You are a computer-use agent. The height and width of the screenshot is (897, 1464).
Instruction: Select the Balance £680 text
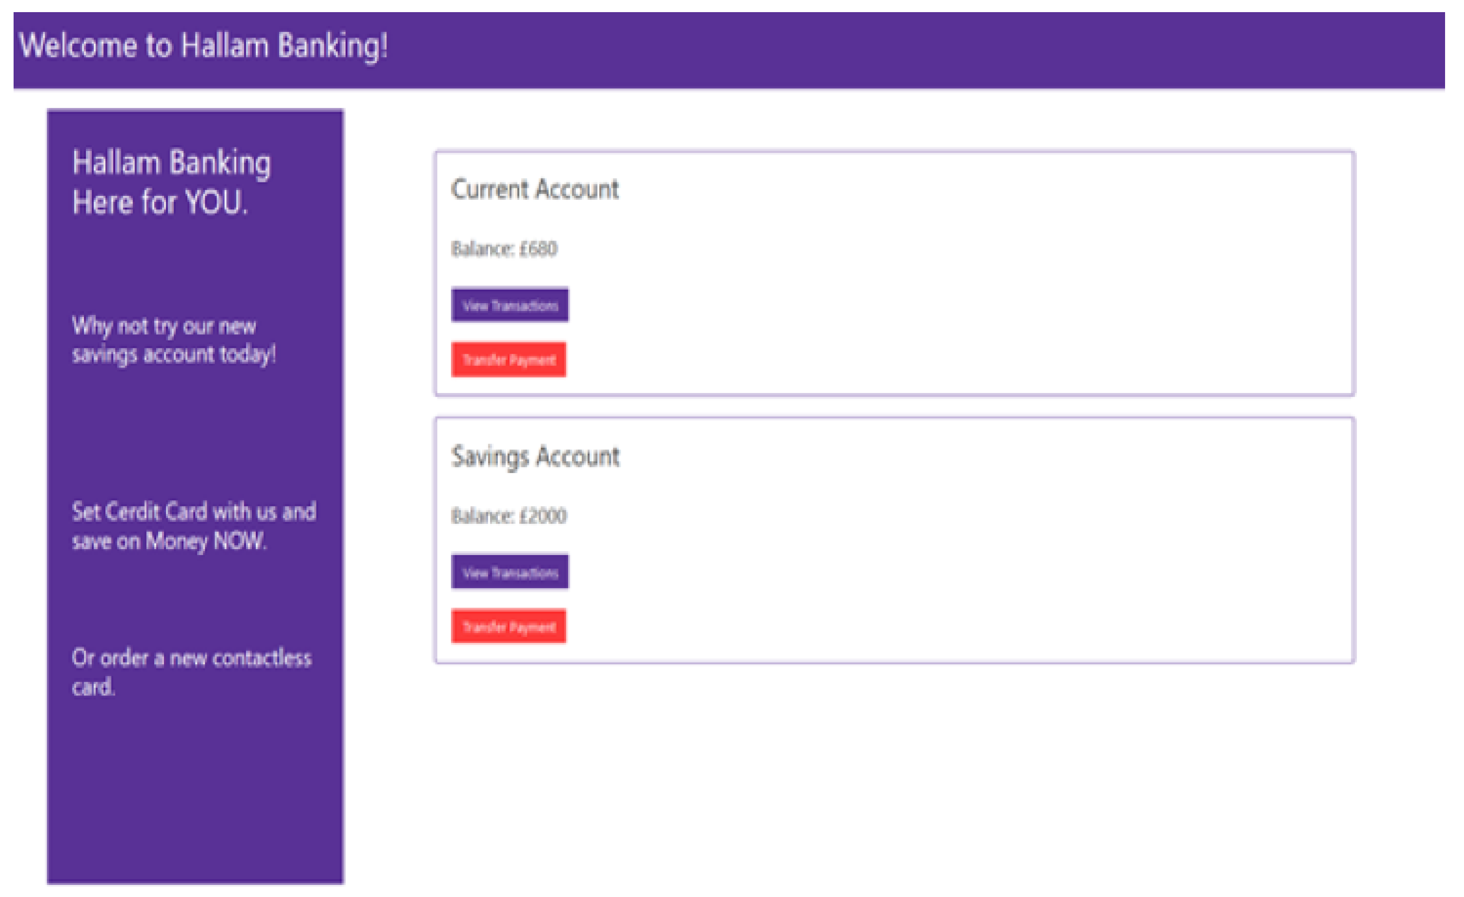[504, 248]
